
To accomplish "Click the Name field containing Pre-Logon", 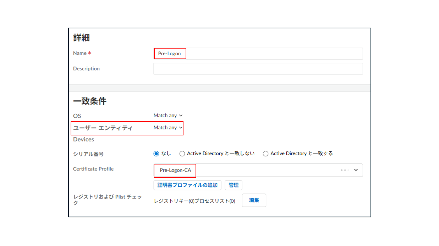I will [258, 54].
